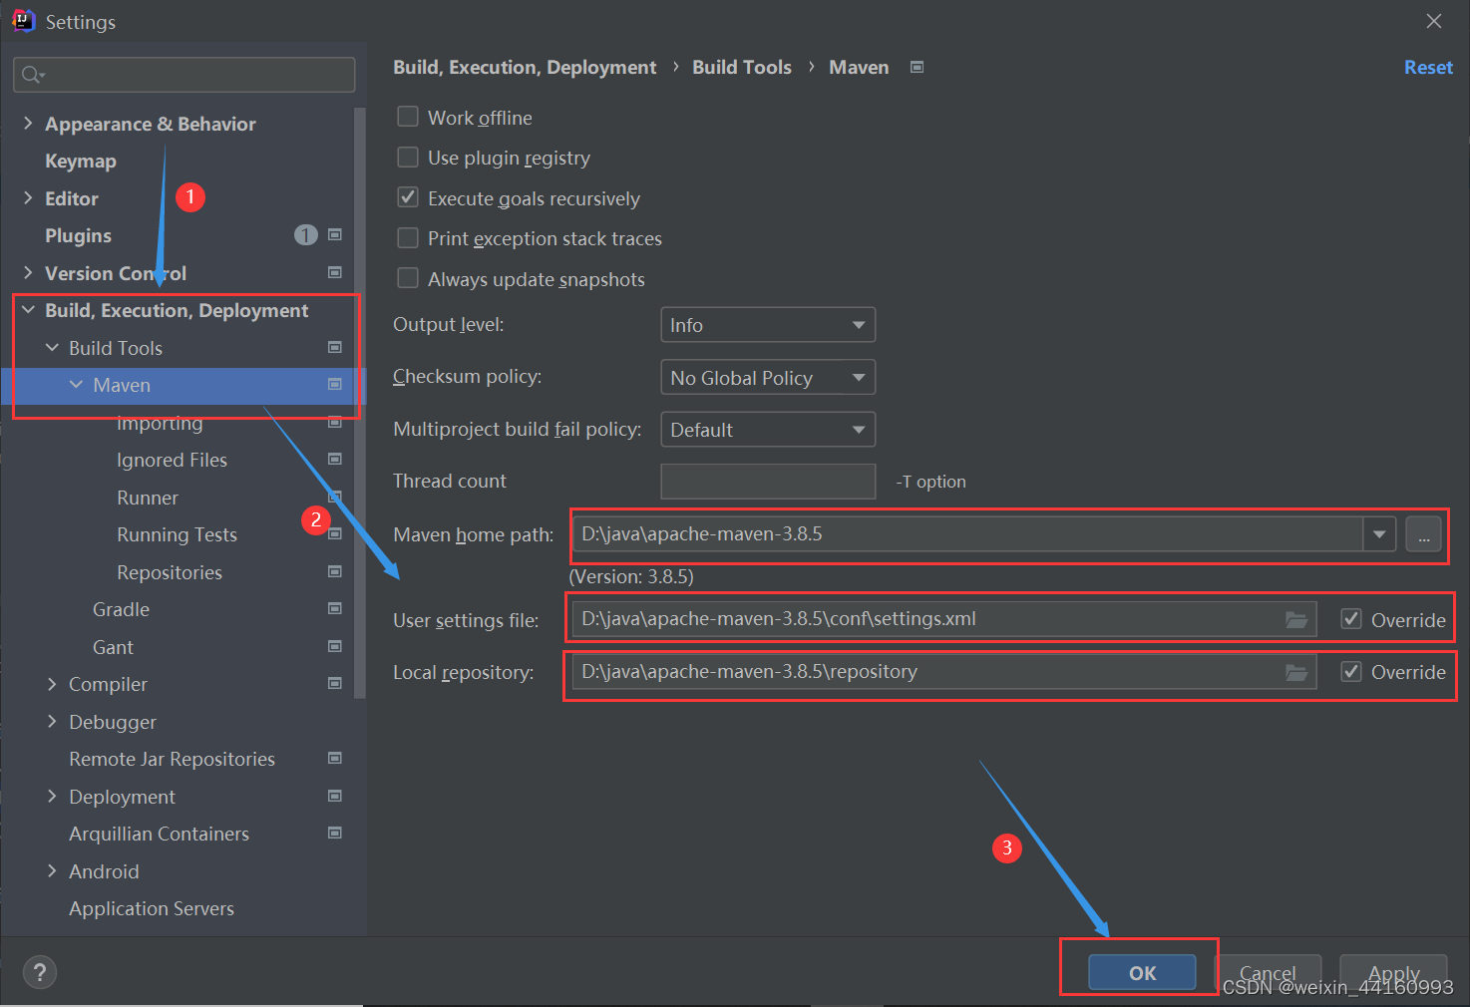Open the Output level dropdown
Image resolution: width=1470 pixels, height=1007 pixels.
click(768, 325)
